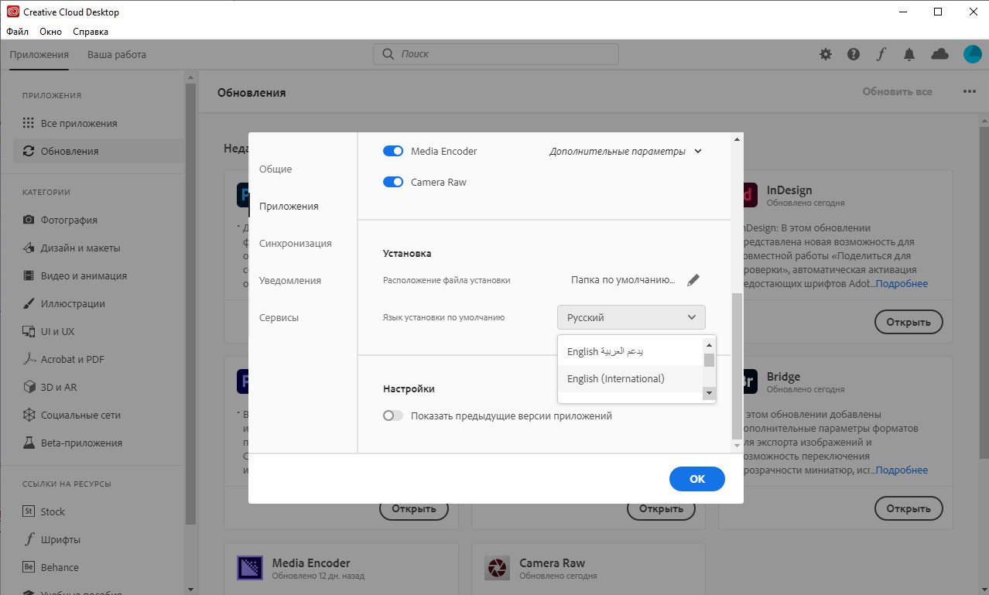Viewport: 989px width, 595px height.
Task: Open the File menu
Action: click(17, 32)
